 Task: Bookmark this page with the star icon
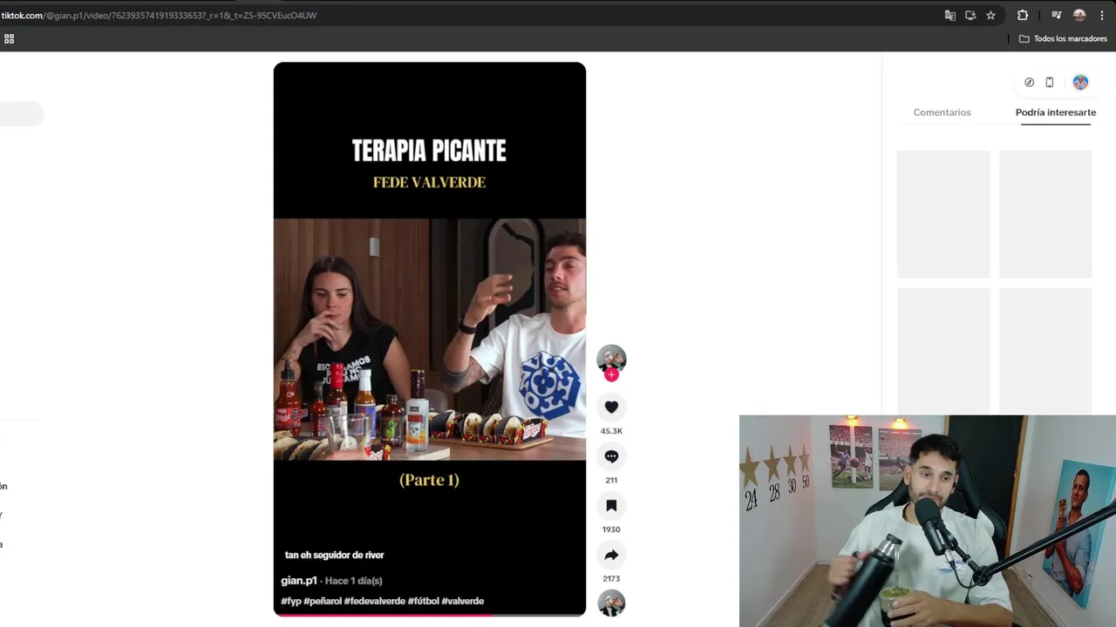point(990,15)
